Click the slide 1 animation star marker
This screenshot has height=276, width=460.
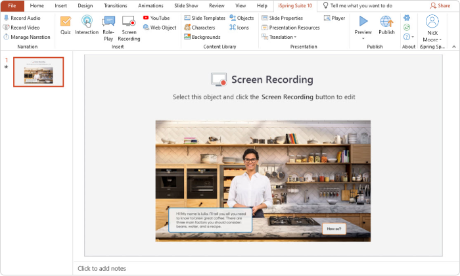(6, 66)
